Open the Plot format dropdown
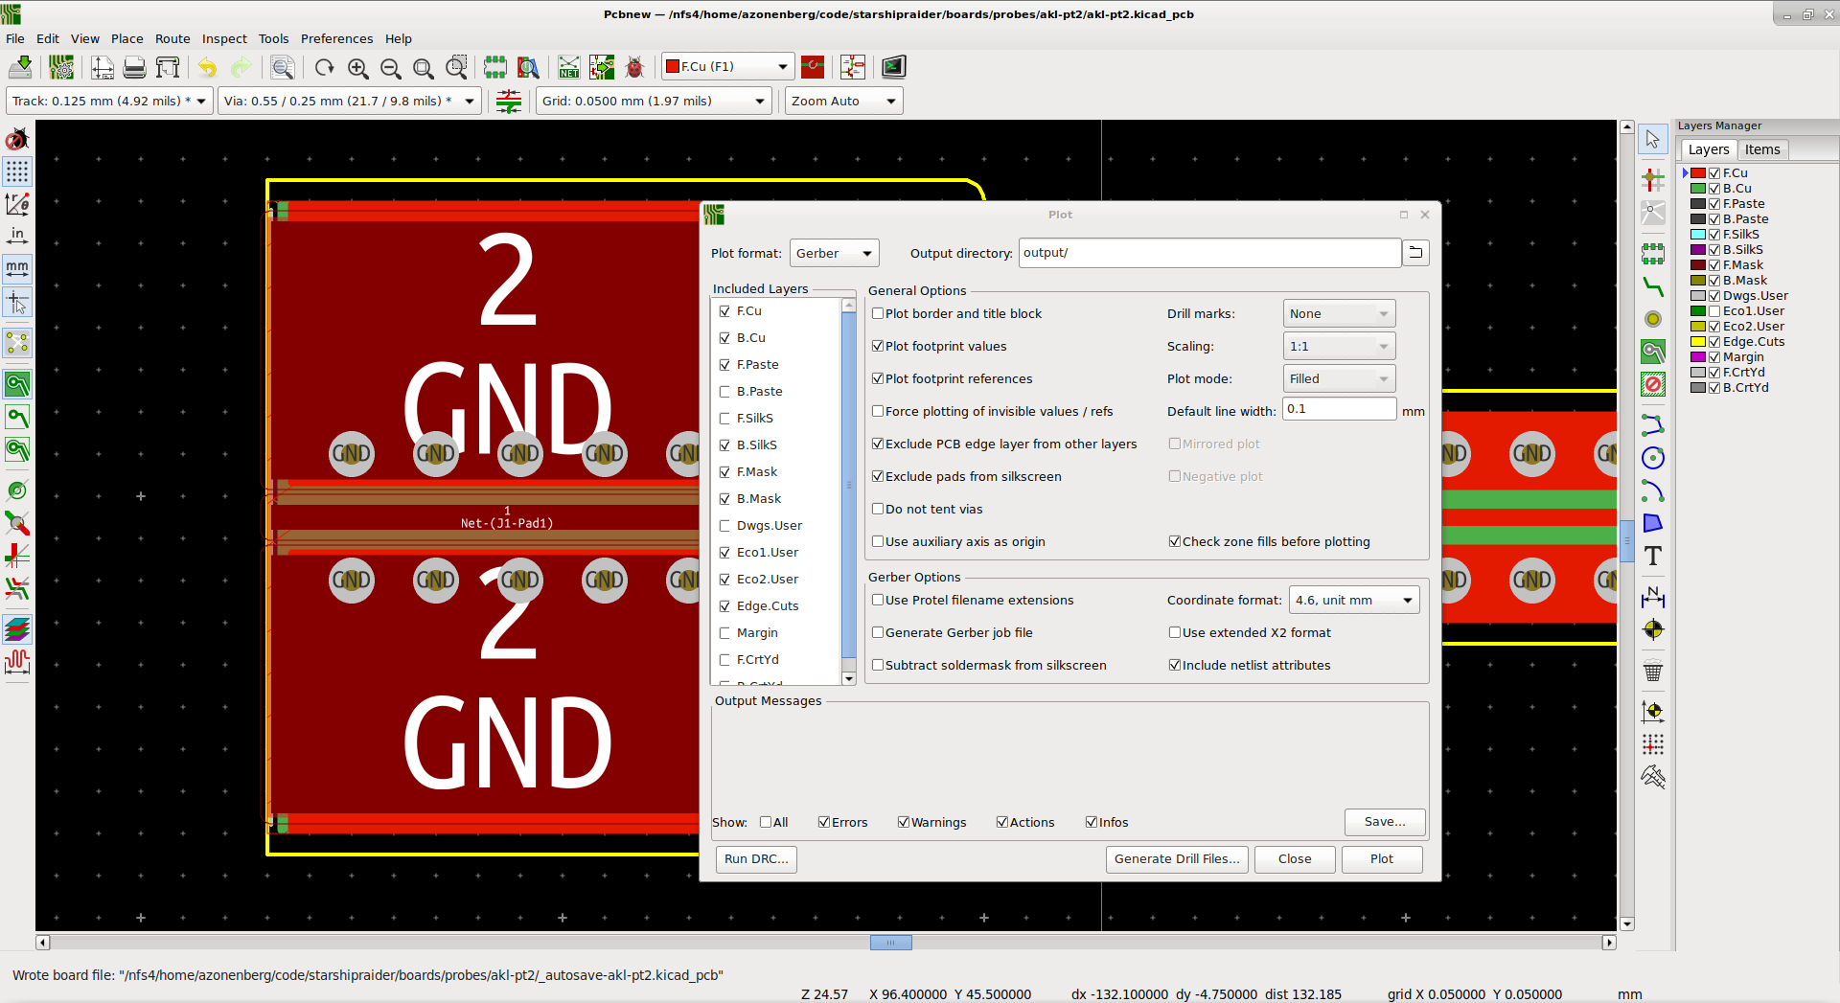The height and width of the screenshot is (1003, 1840). [833, 253]
